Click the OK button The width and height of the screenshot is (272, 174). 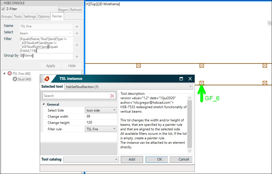[x=157, y=159]
